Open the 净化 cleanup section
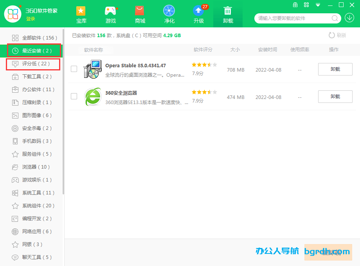 (x=169, y=14)
